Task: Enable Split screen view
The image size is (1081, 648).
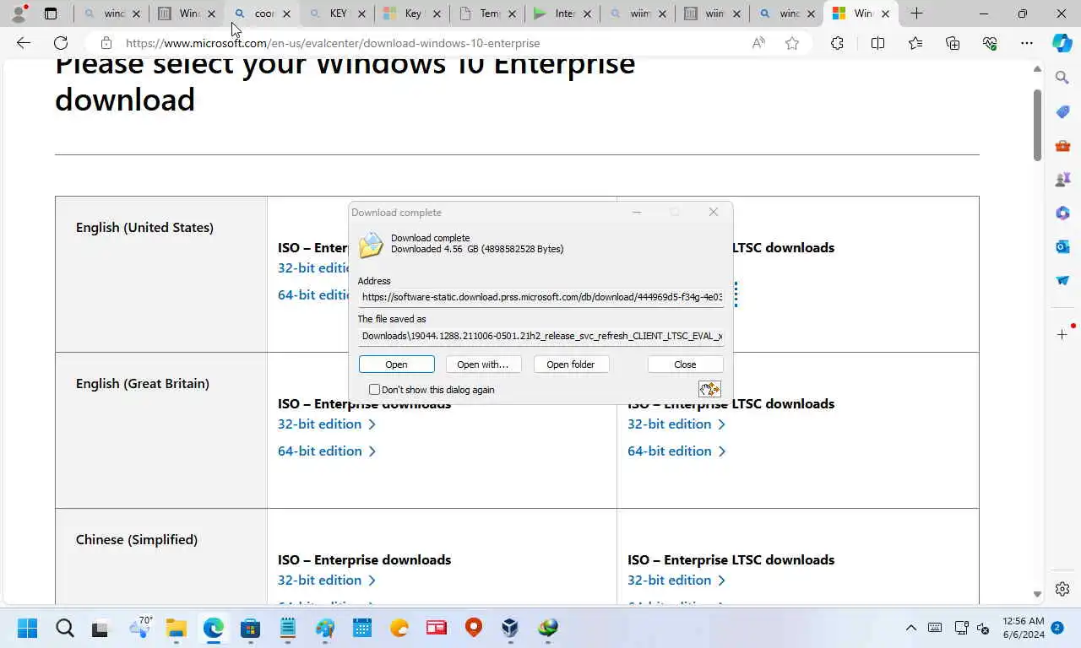Action: [x=877, y=43]
